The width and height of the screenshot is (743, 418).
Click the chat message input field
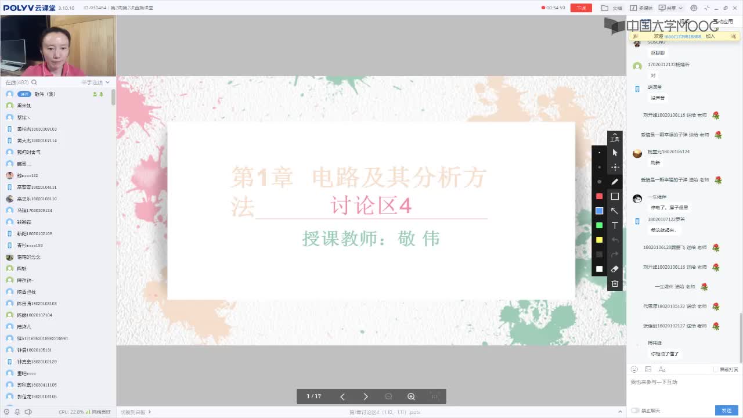coord(684,390)
